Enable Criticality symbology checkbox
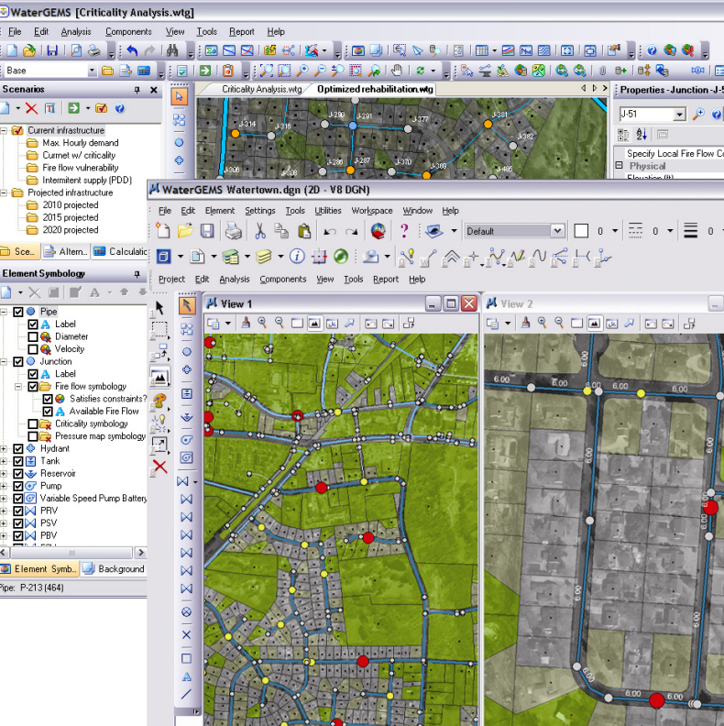Viewport: 724px width, 726px height. 33,423
